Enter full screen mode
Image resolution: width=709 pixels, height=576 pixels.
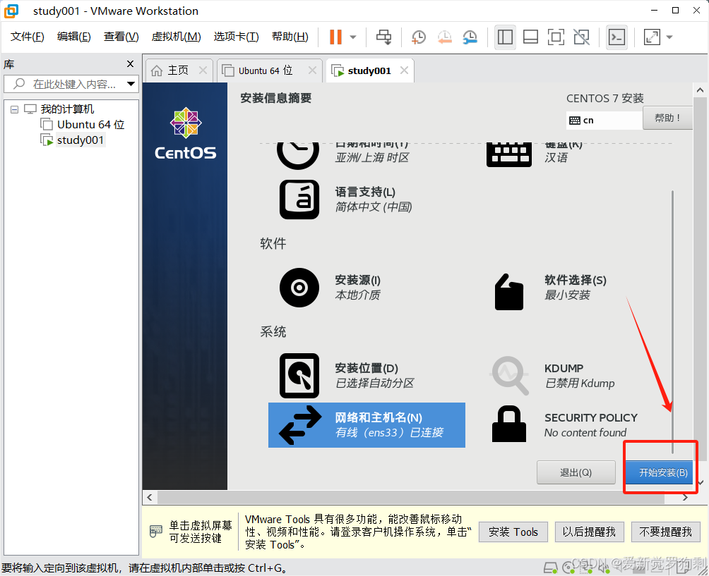(556, 37)
